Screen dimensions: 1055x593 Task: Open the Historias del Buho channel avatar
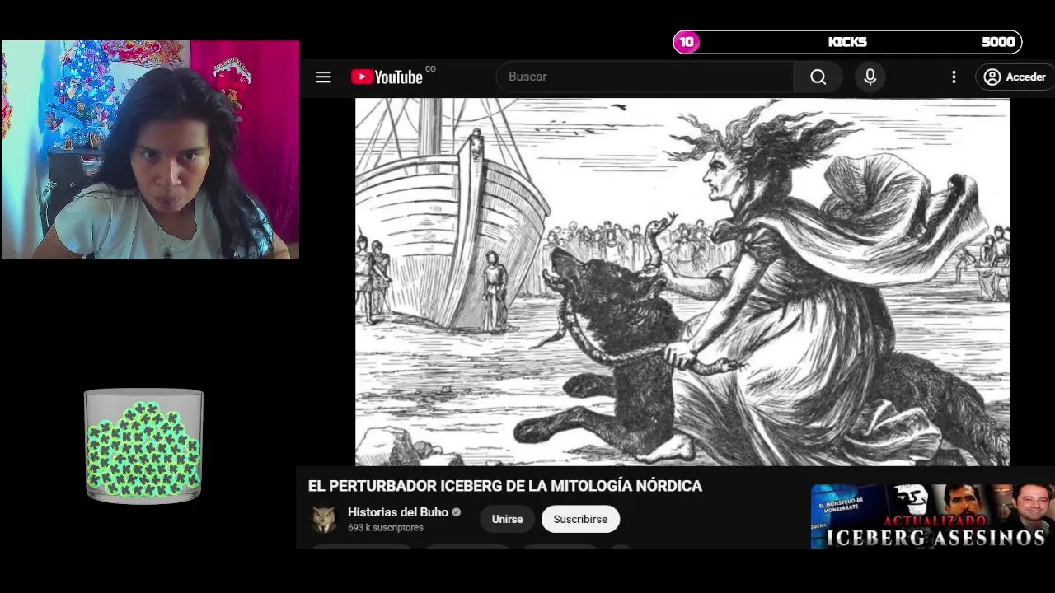click(x=324, y=520)
